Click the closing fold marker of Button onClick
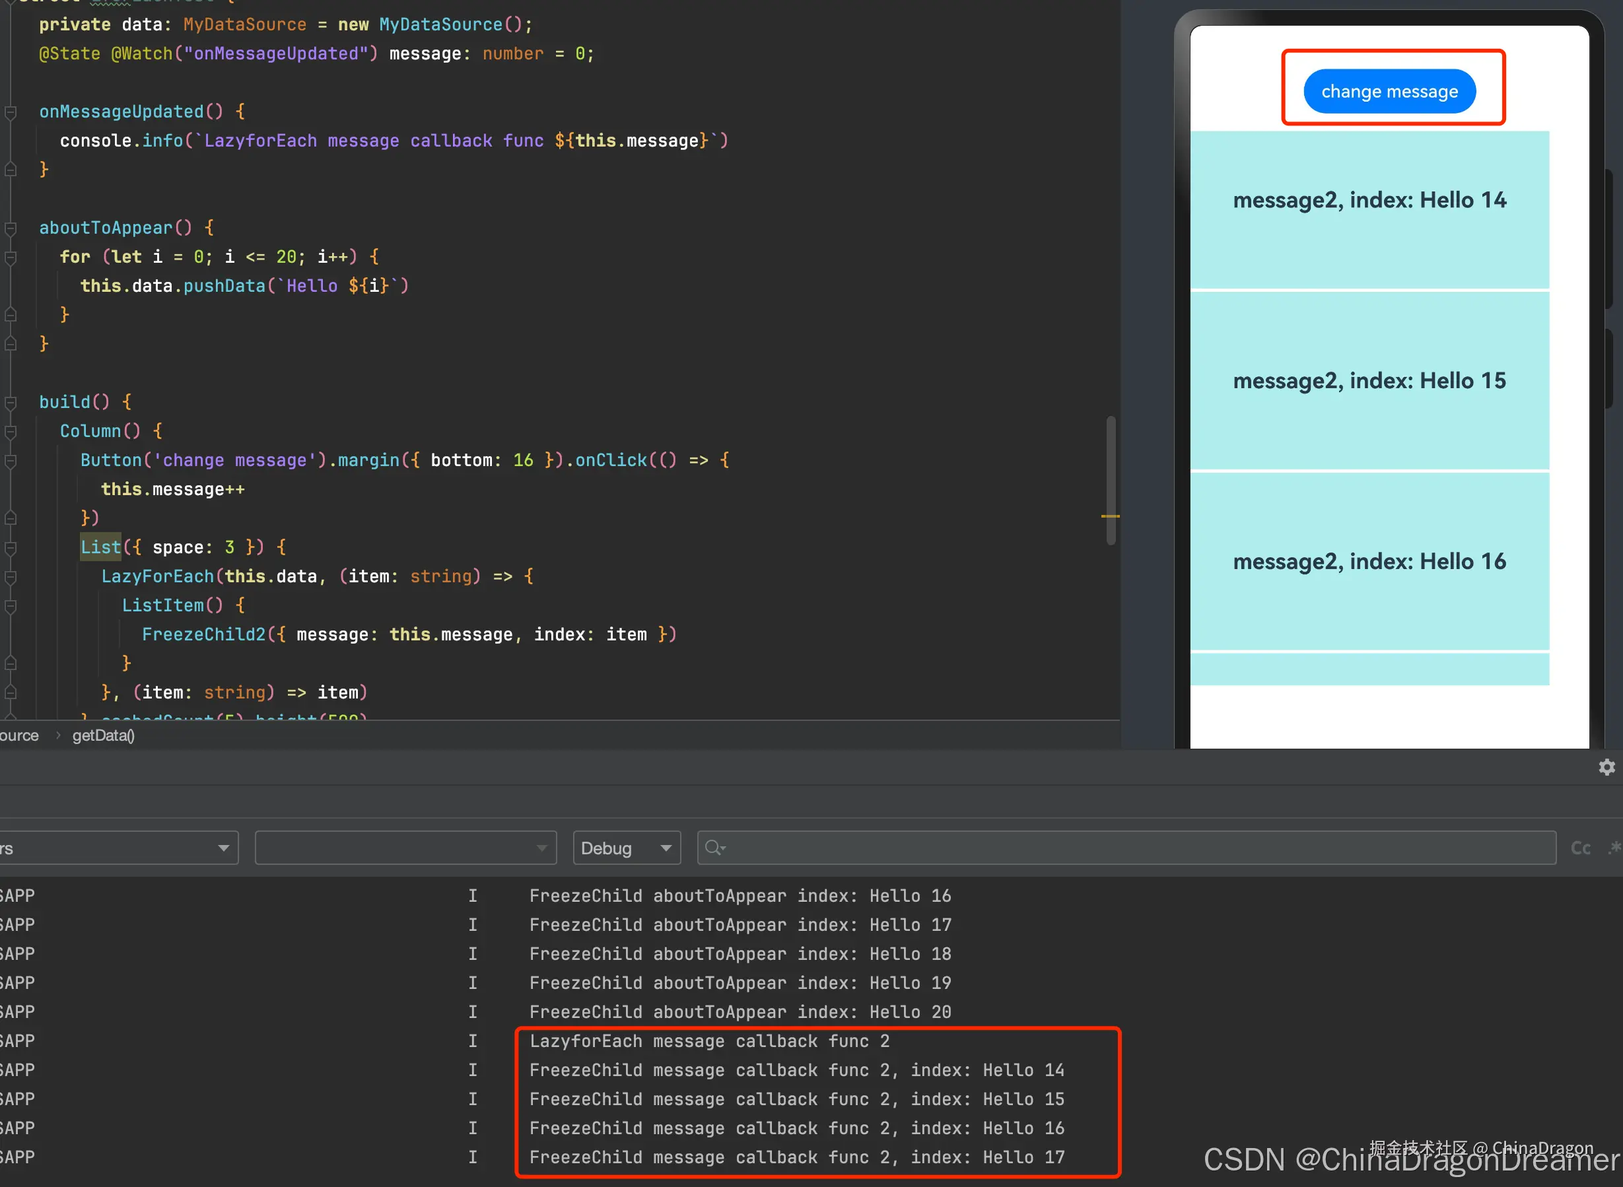Image resolution: width=1623 pixels, height=1187 pixels. 11,519
